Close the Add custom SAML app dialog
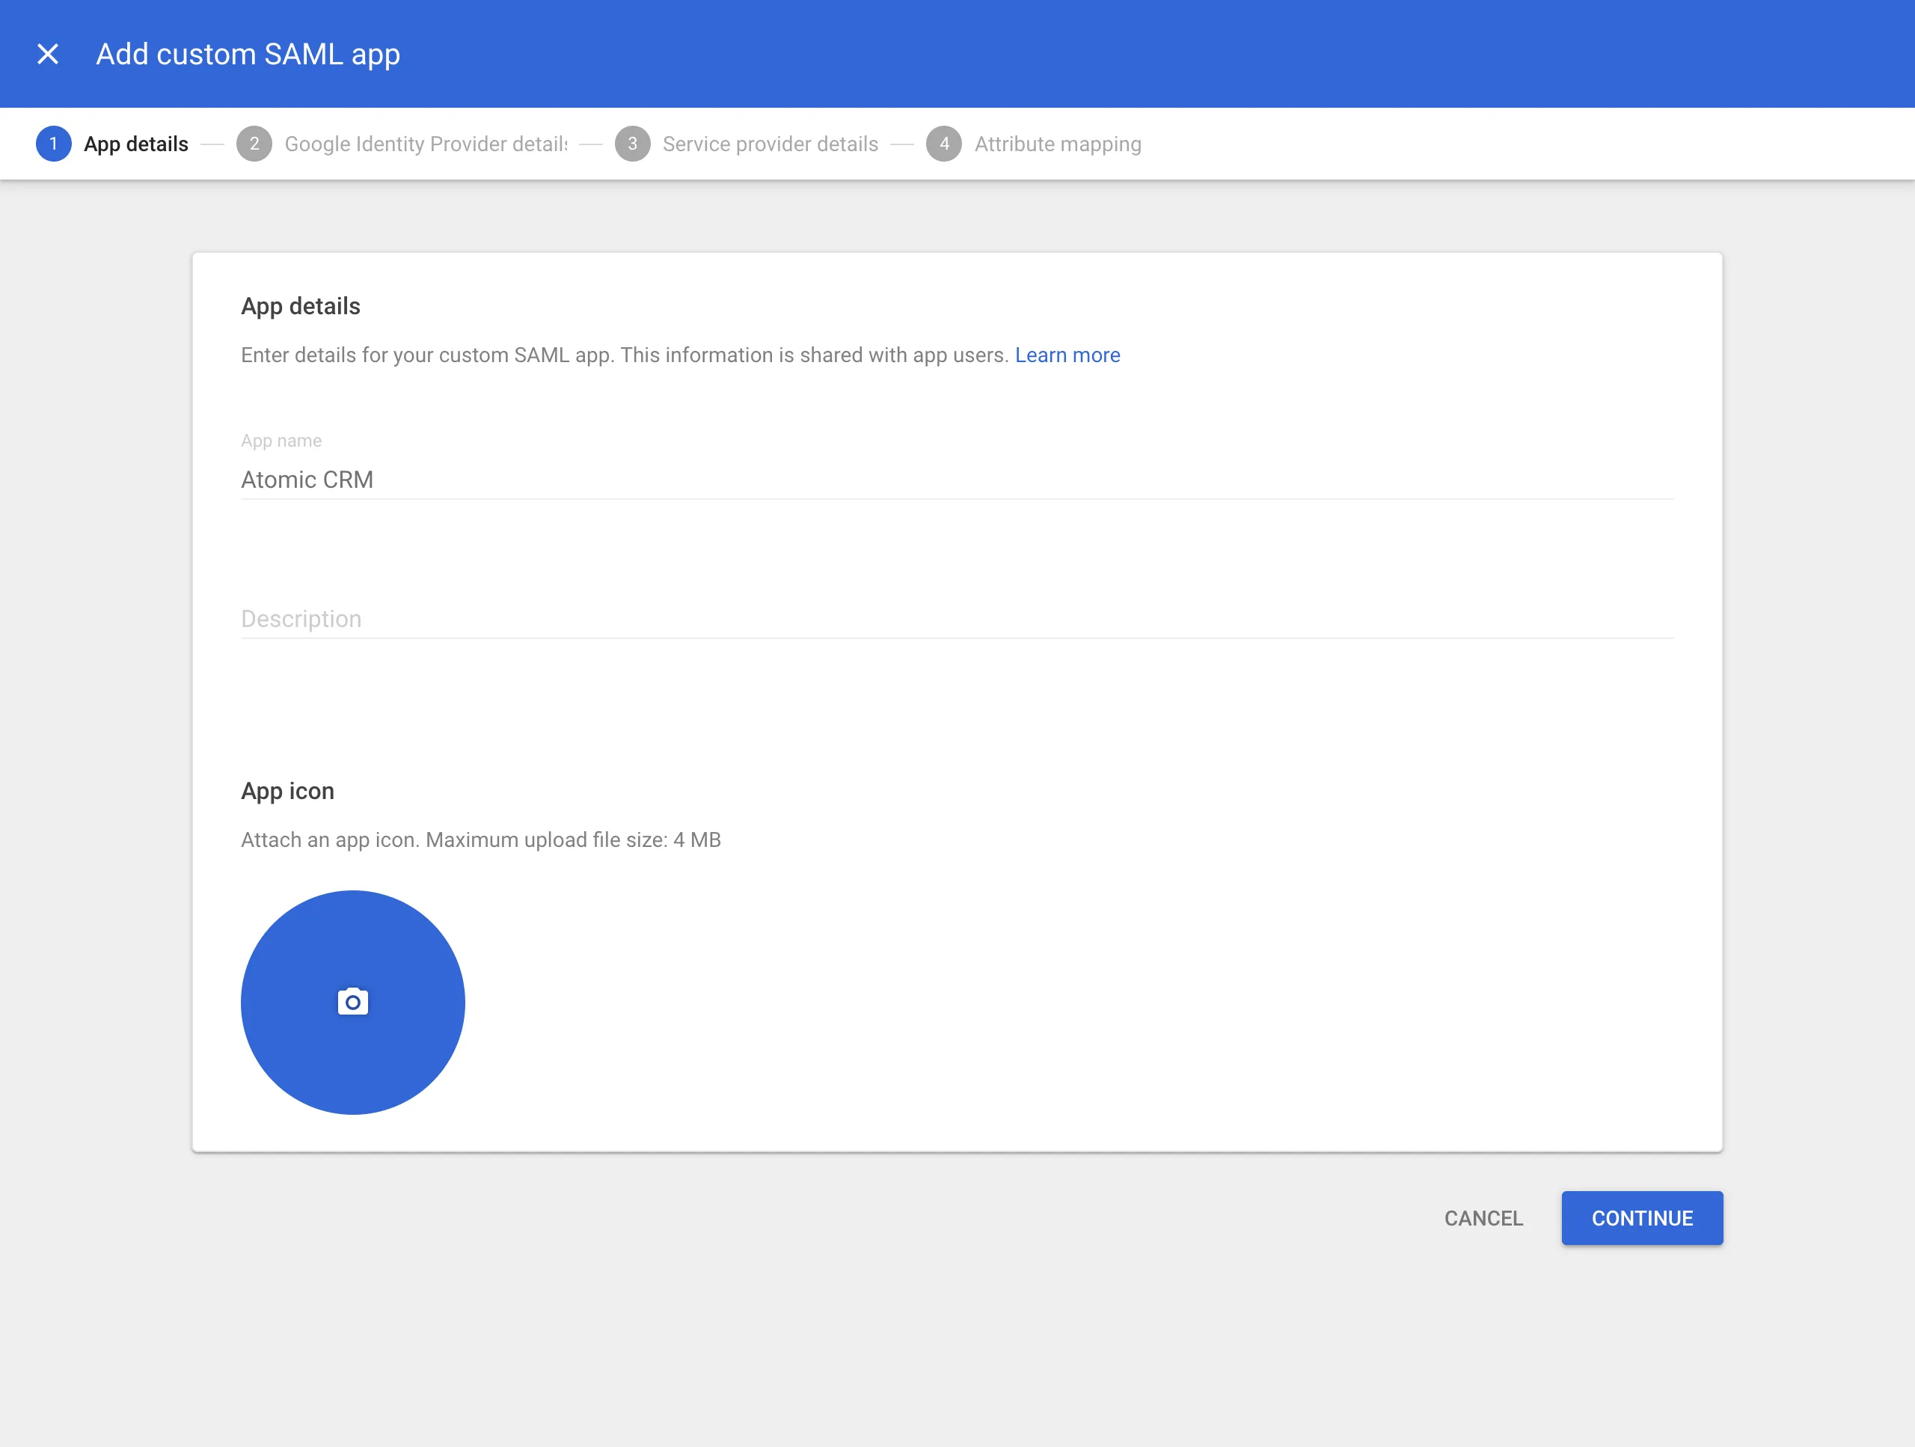The height and width of the screenshot is (1447, 1915). 48,55
